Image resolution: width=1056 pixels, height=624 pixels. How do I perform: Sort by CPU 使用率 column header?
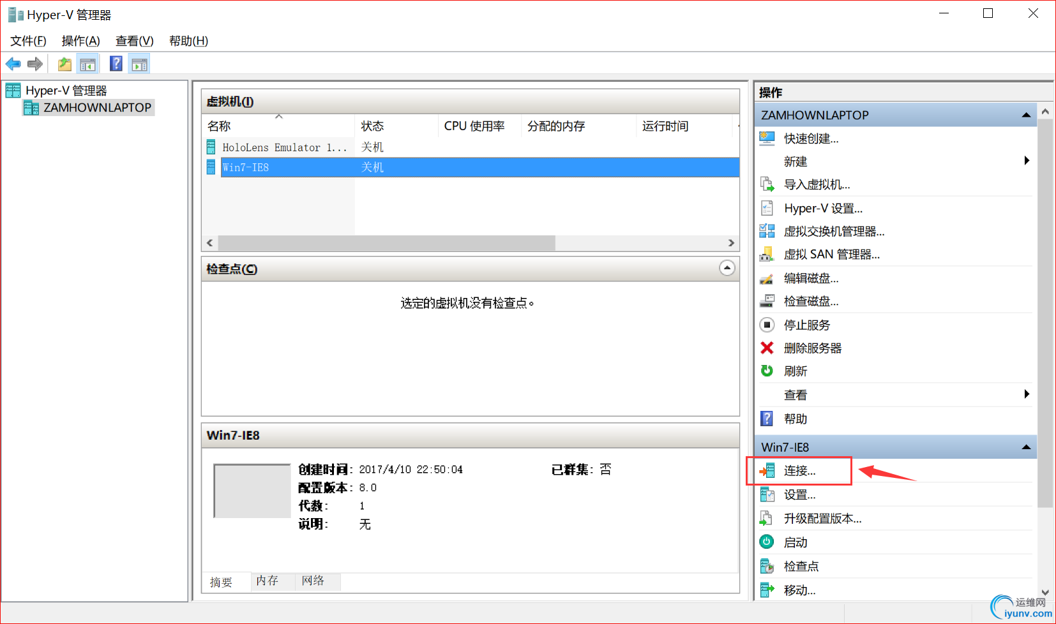(480, 126)
